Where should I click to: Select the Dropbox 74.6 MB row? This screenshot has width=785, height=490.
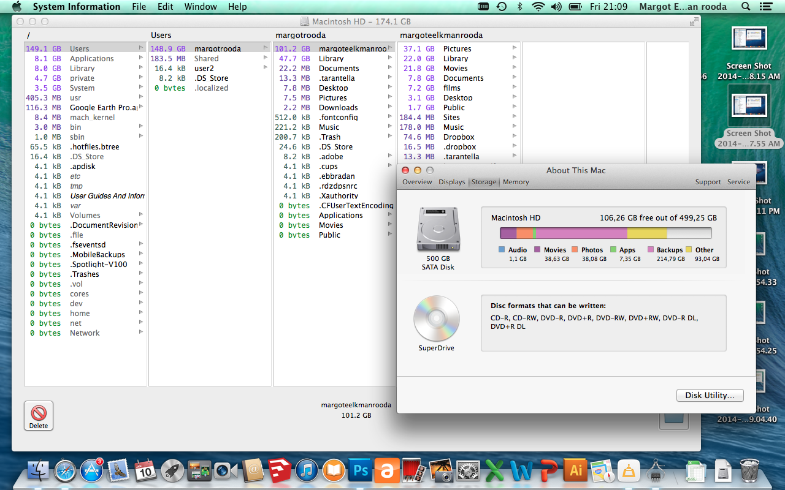coord(459,137)
